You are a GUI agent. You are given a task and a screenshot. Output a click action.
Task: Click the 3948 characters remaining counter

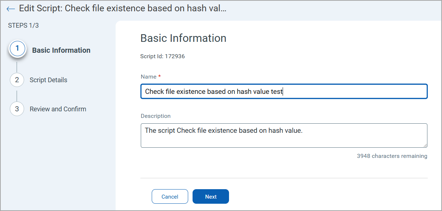tap(392, 156)
